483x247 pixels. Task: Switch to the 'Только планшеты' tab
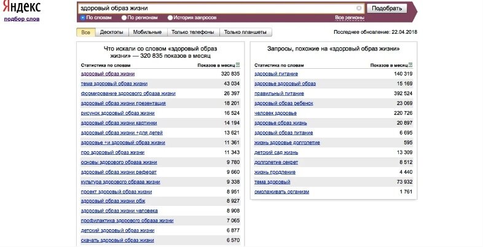(x=245, y=32)
